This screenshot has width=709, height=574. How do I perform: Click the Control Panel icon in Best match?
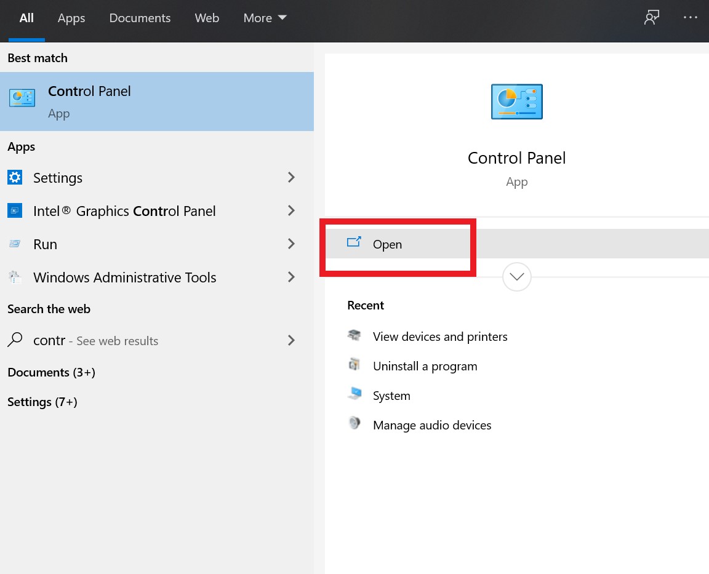click(22, 98)
